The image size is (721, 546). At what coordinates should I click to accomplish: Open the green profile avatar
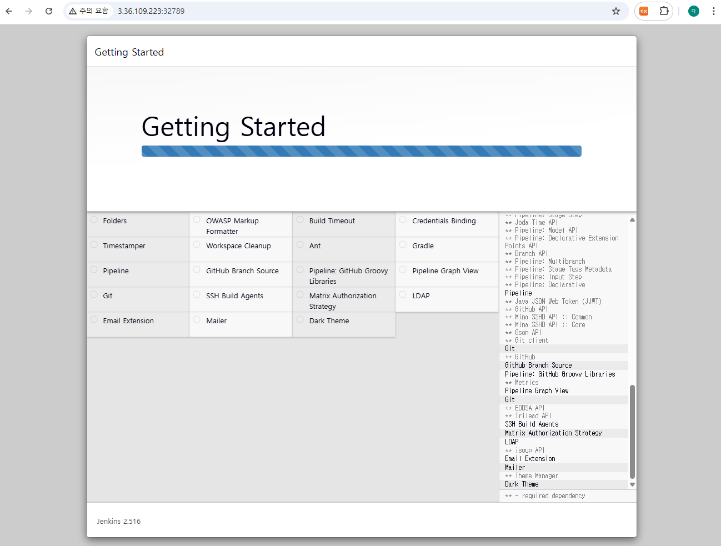click(694, 11)
